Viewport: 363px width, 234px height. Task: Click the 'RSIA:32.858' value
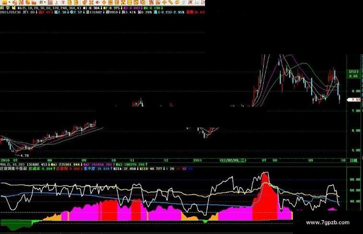124,169
